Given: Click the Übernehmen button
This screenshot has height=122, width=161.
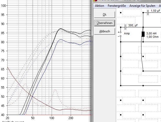Looking at the screenshot, I should pyautogui.click(x=104, y=23).
